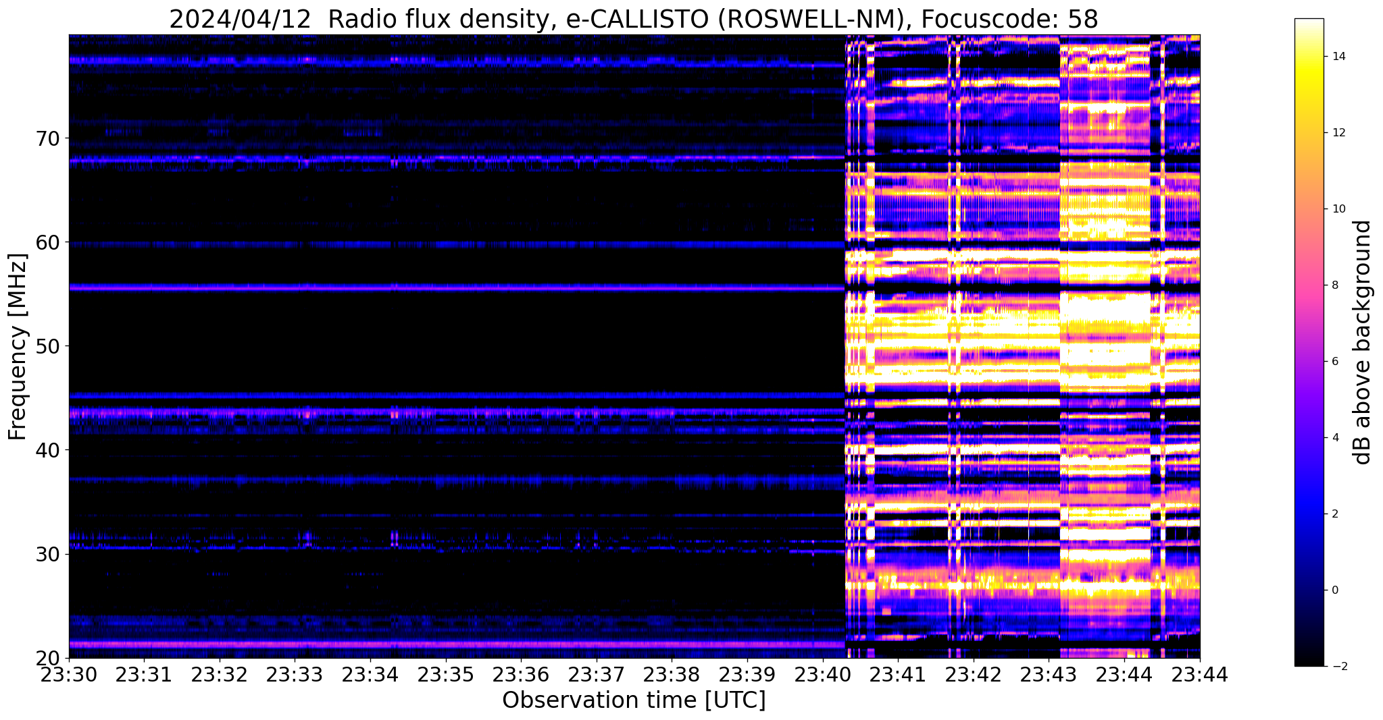Click the plot title mentioning ROSWELL-NM
This screenshot has width=1383, height=720.
point(634,19)
